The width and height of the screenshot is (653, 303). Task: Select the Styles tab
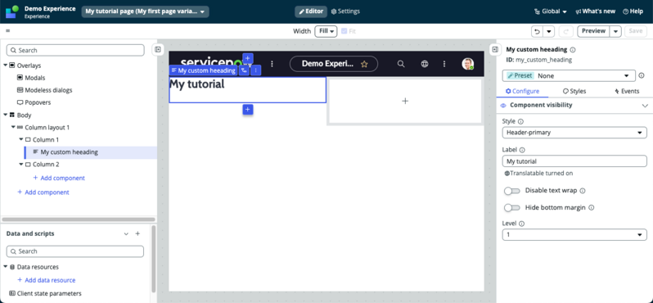click(x=574, y=91)
